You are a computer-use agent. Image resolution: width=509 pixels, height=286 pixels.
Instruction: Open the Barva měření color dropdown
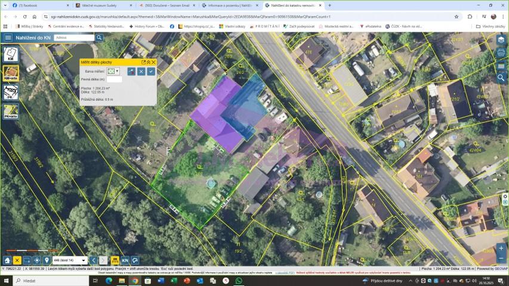[x=113, y=71]
